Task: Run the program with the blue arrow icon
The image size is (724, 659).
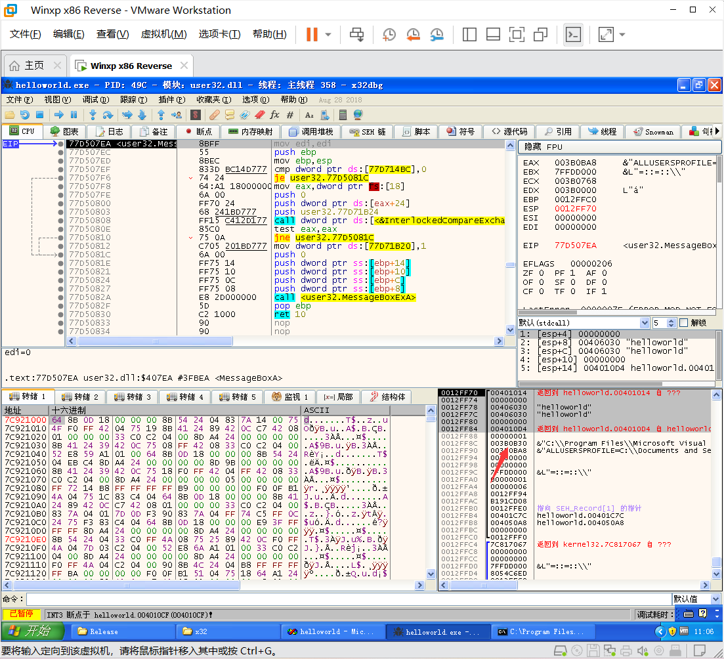Action: click(x=58, y=114)
